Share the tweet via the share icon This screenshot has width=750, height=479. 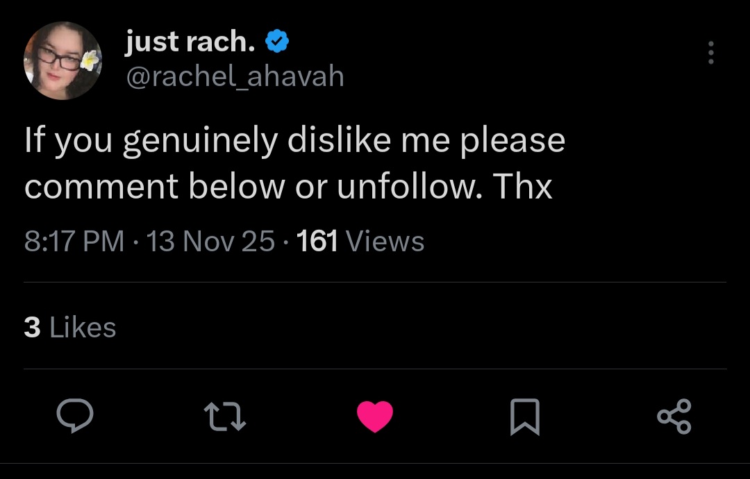pos(674,417)
